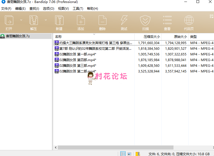Screen dimensions: 214x156
Task: Click MP4 icon of 02舞蹈女孩 第三部 row
Action: click(57, 66)
